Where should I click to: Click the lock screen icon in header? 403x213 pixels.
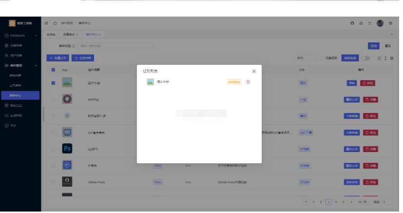pyautogui.click(x=361, y=23)
